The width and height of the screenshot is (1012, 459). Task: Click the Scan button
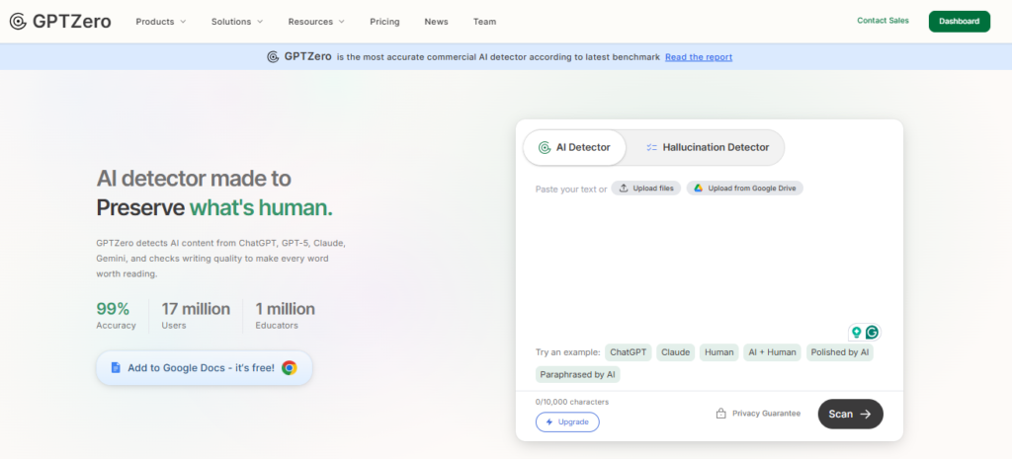tap(850, 414)
